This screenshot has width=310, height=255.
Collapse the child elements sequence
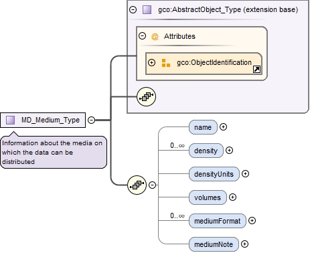click(152, 185)
